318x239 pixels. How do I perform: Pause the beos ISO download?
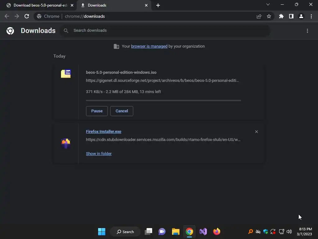click(x=97, y=111)
